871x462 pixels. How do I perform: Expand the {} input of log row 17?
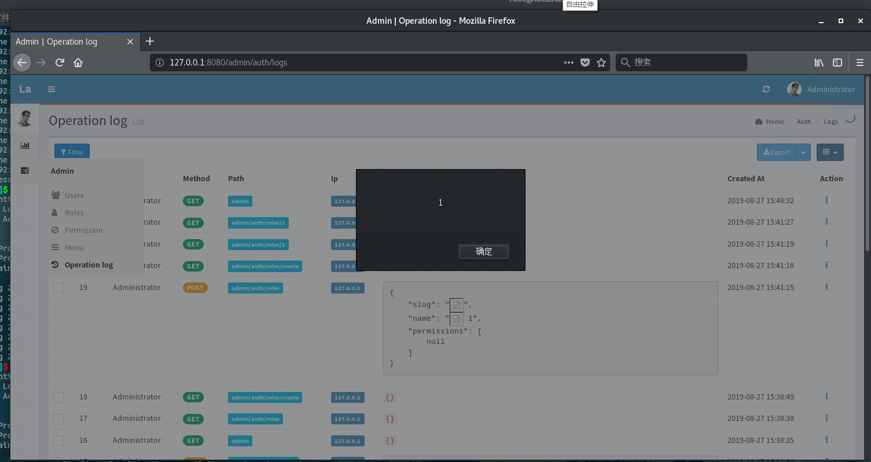[x=390, y=419]
